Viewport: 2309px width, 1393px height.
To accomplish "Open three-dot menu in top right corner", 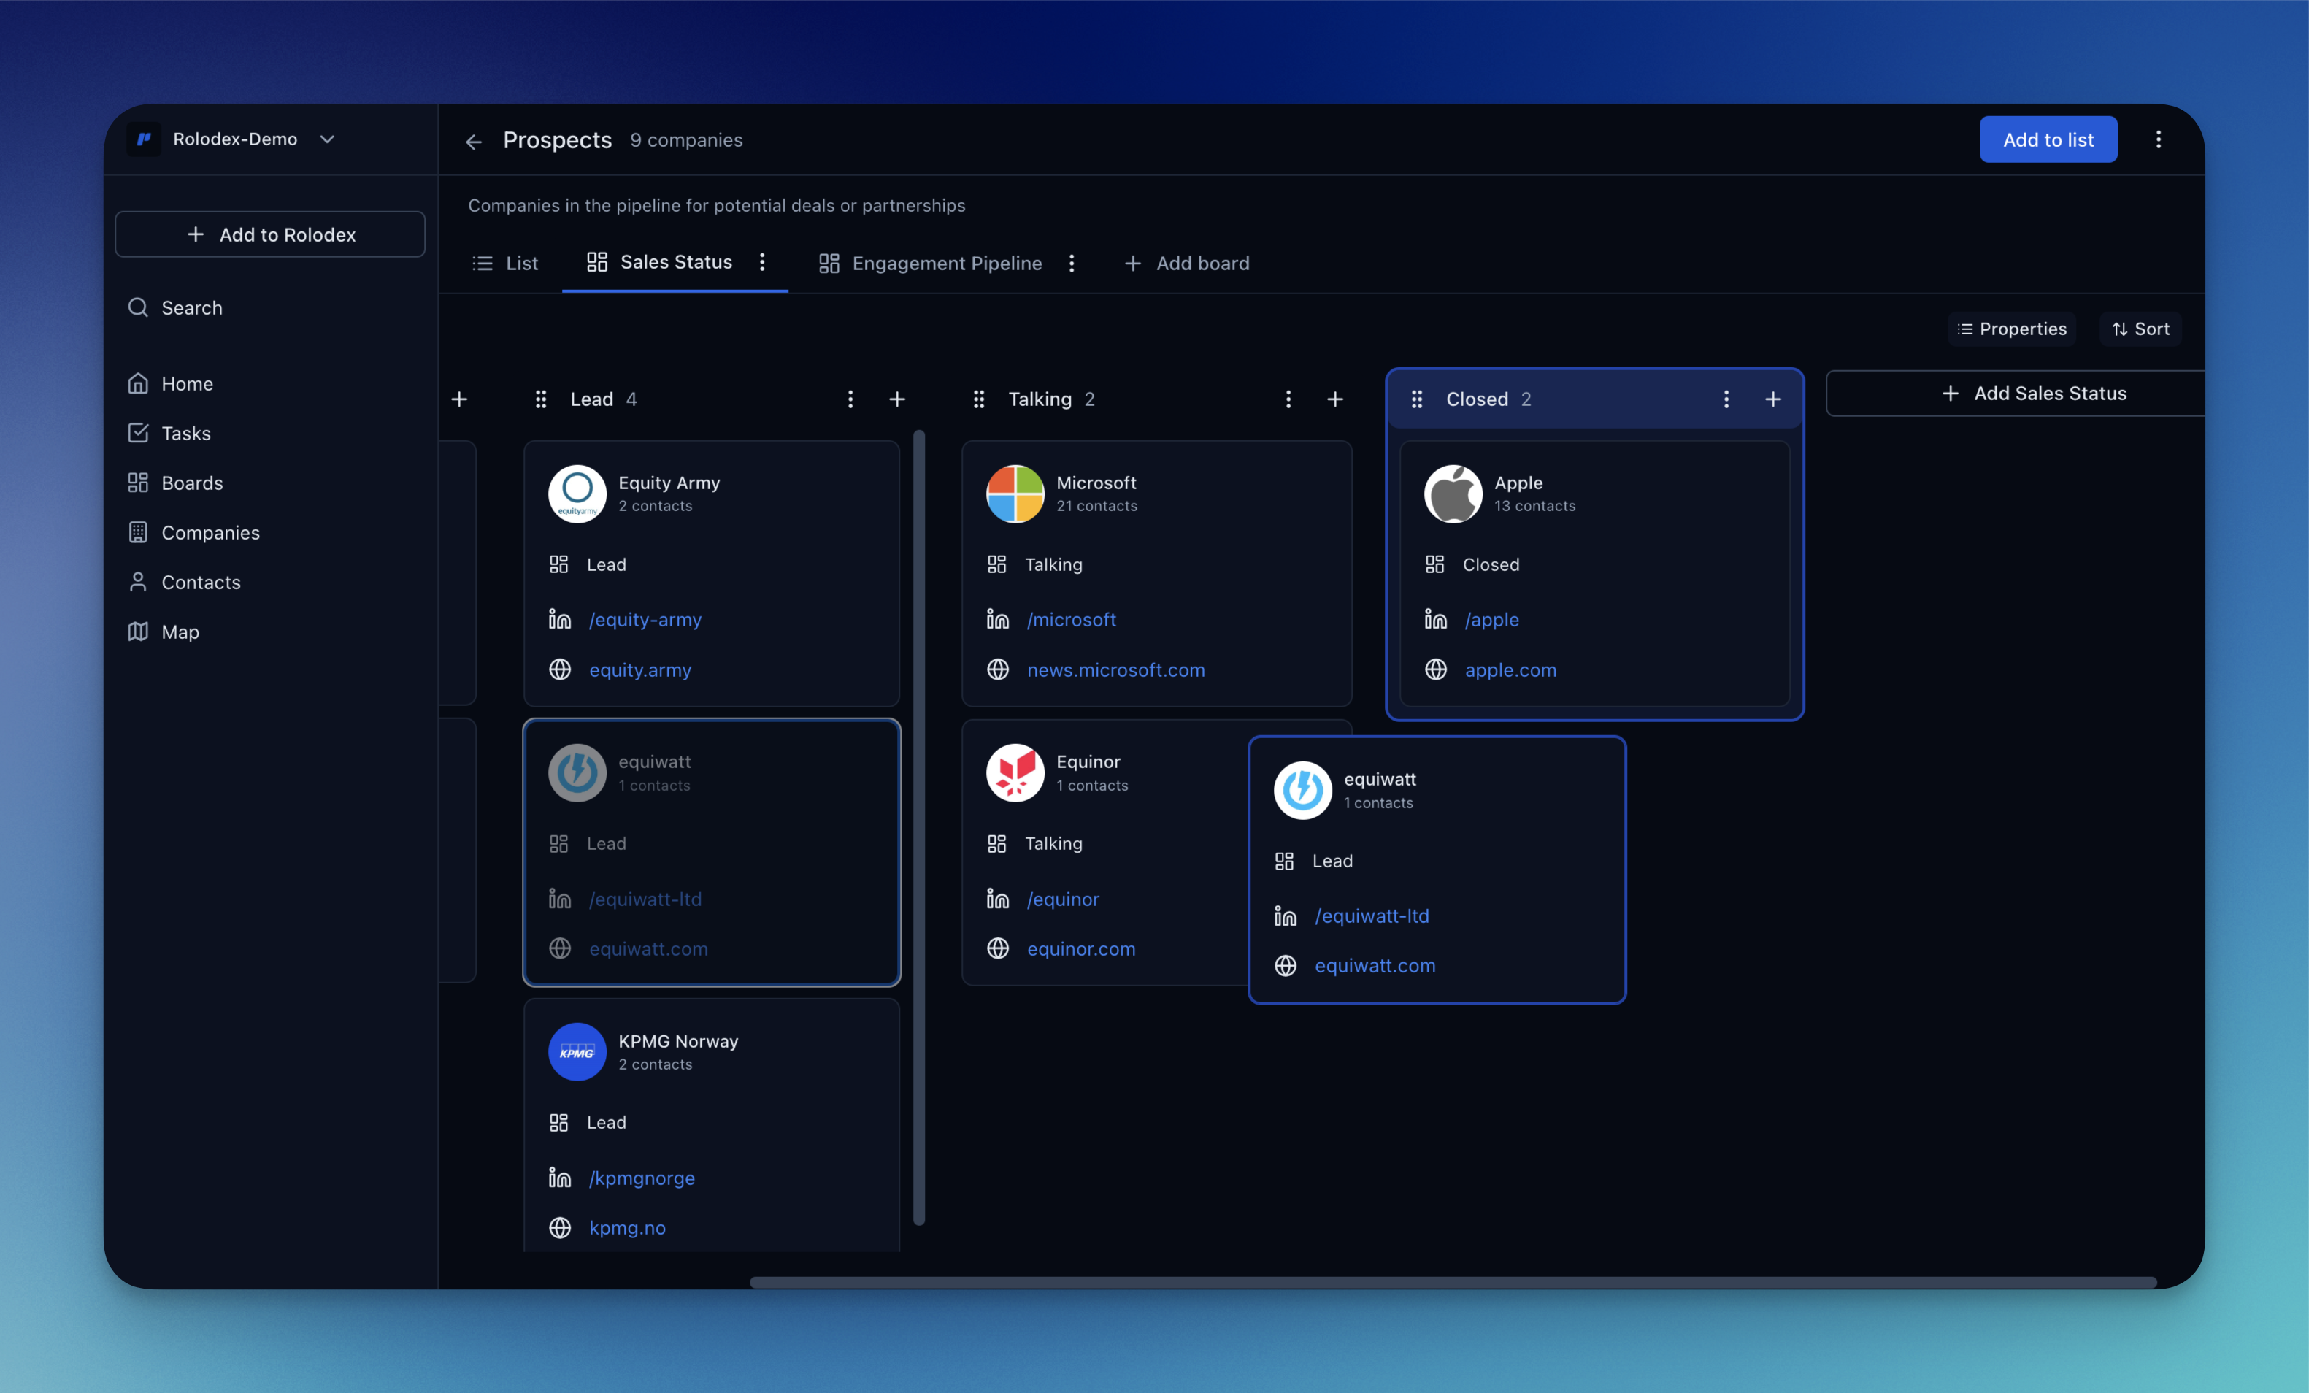I will (x=2158, y=139).
